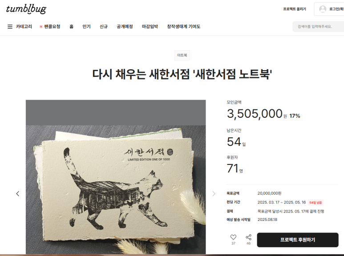Screen dimensions: 344x256
Task: Select the 홈 tab
Action: point(71,27)
